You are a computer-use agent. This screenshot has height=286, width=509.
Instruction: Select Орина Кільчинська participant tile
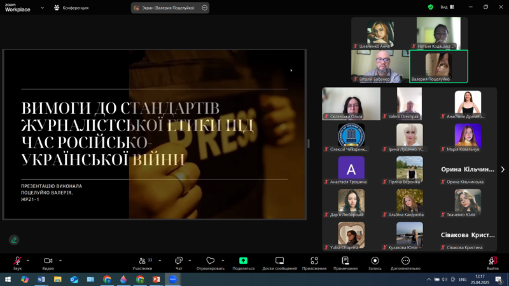[x=468, y=169]
